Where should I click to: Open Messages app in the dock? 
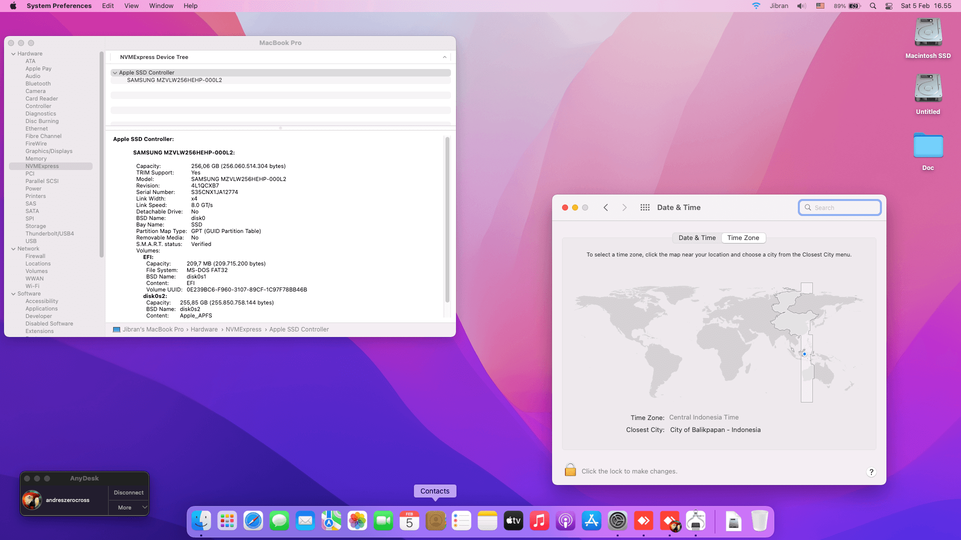pos(279,521)
